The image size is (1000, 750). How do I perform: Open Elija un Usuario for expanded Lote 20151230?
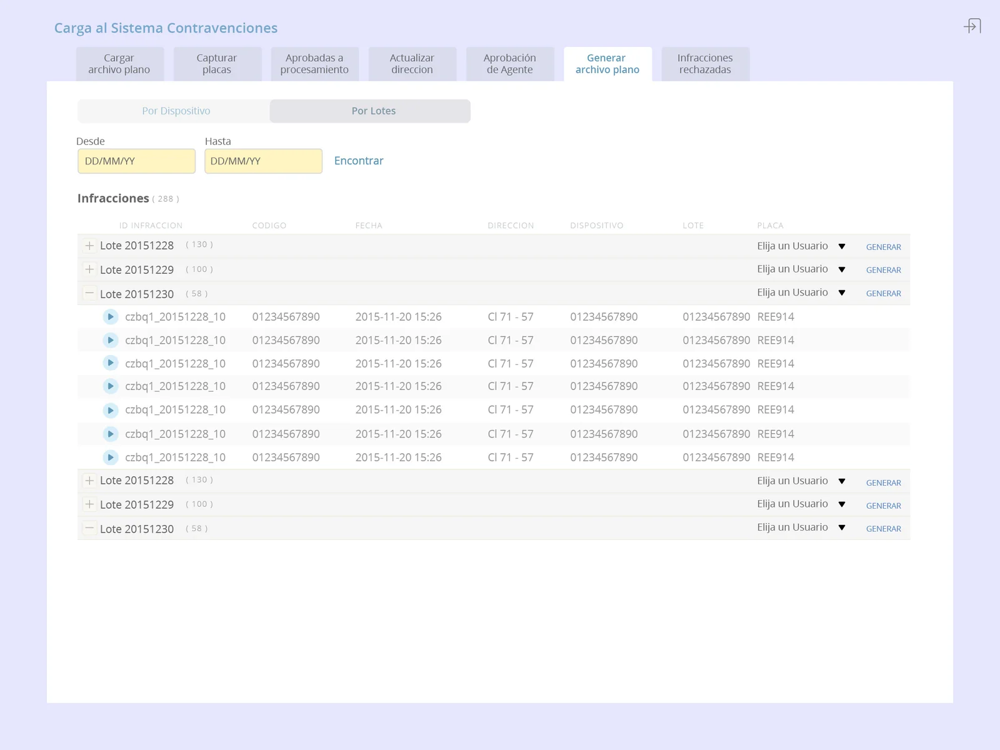click(801, 292)
